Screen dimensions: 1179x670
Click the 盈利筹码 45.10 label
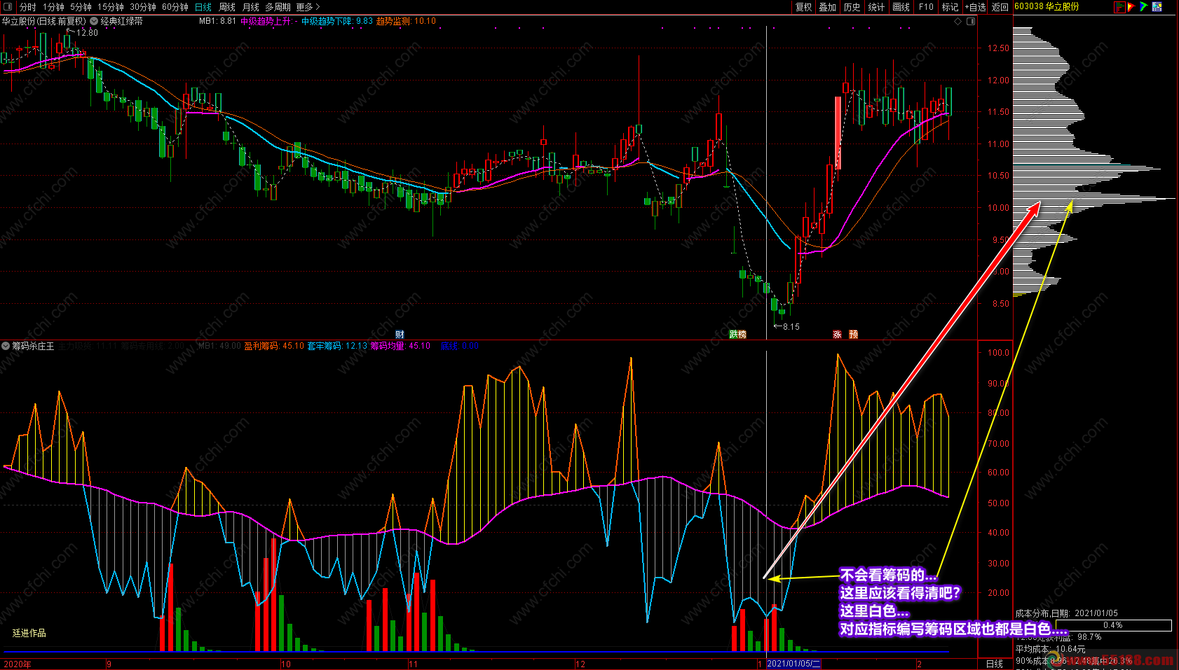click(x=274, y=346)
